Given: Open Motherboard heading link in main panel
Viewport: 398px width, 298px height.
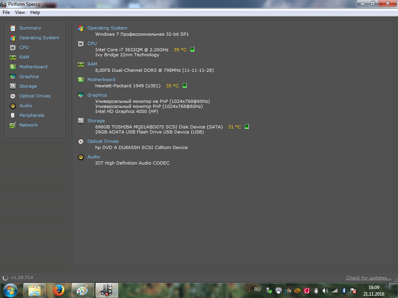Looking at the screenshot, I should [x=101, y=79].
